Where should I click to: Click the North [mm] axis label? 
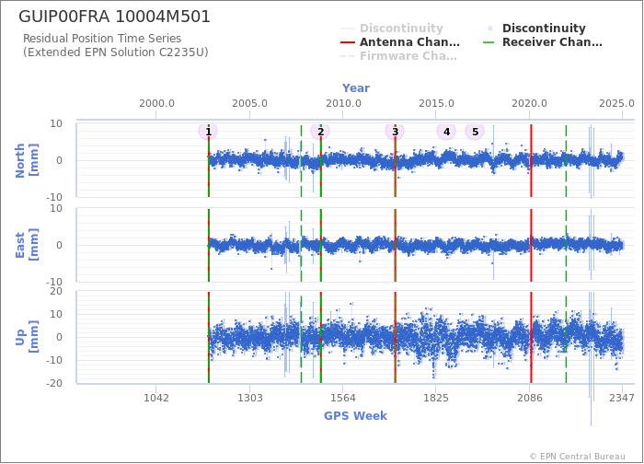coord(27,160)
